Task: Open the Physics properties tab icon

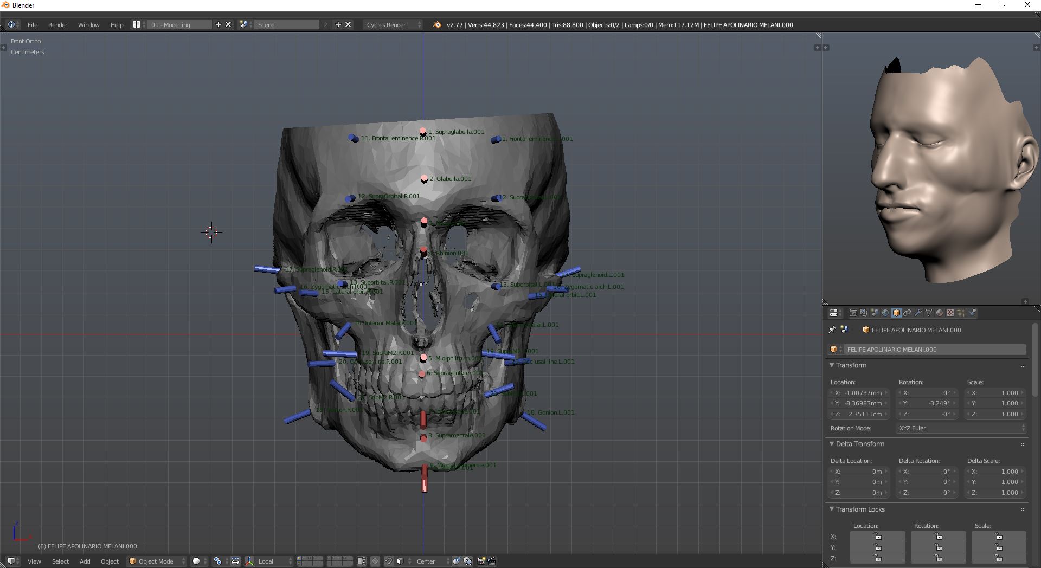Action: tap(972, 313)
